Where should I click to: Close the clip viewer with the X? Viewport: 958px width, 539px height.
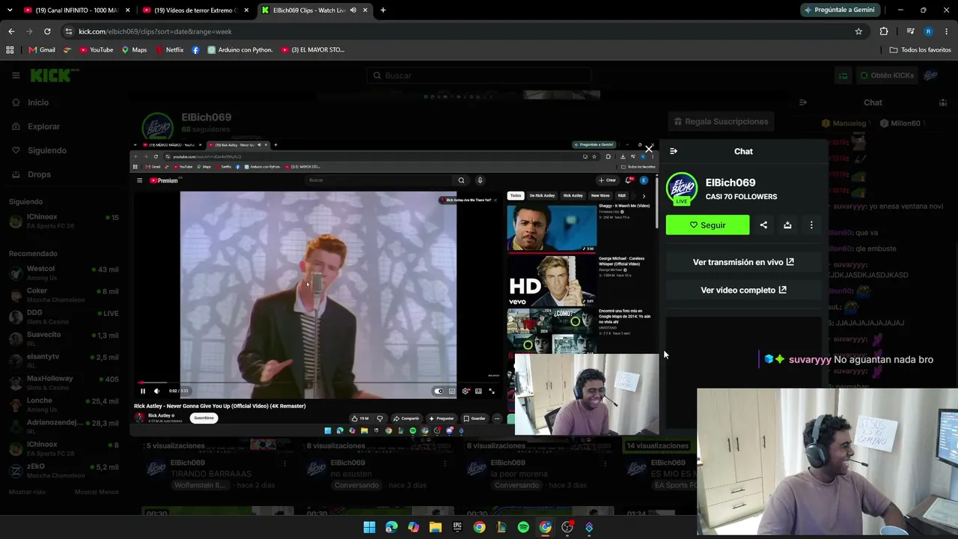[x=649, y=148]
